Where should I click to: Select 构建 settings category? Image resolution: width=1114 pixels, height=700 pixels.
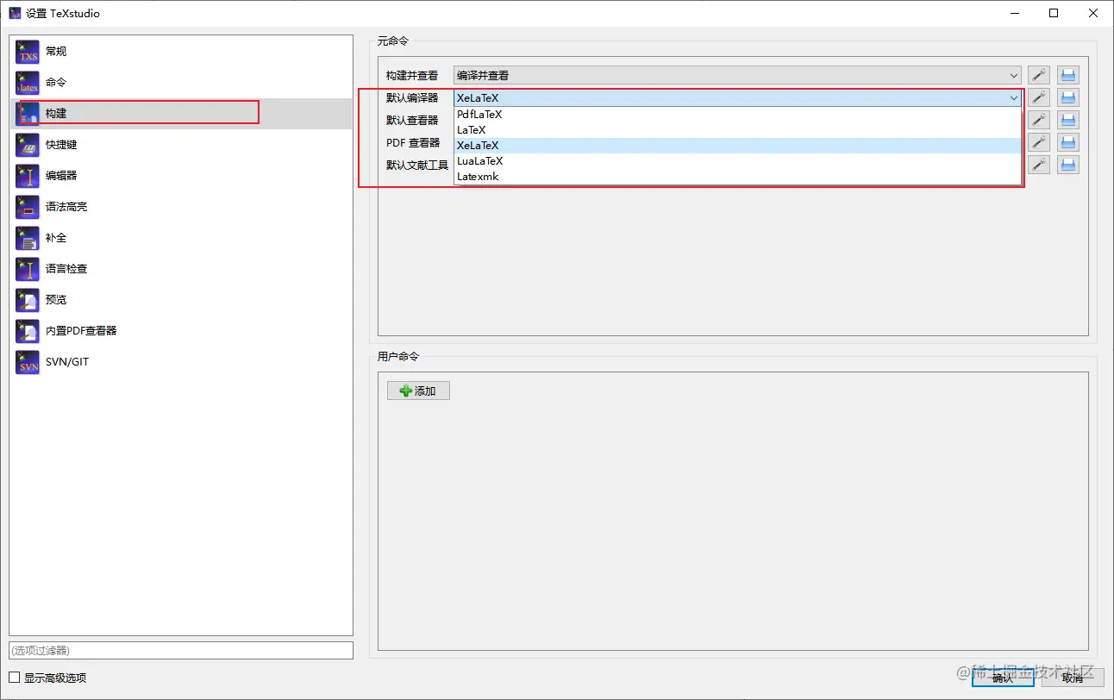tap(181, 114)
